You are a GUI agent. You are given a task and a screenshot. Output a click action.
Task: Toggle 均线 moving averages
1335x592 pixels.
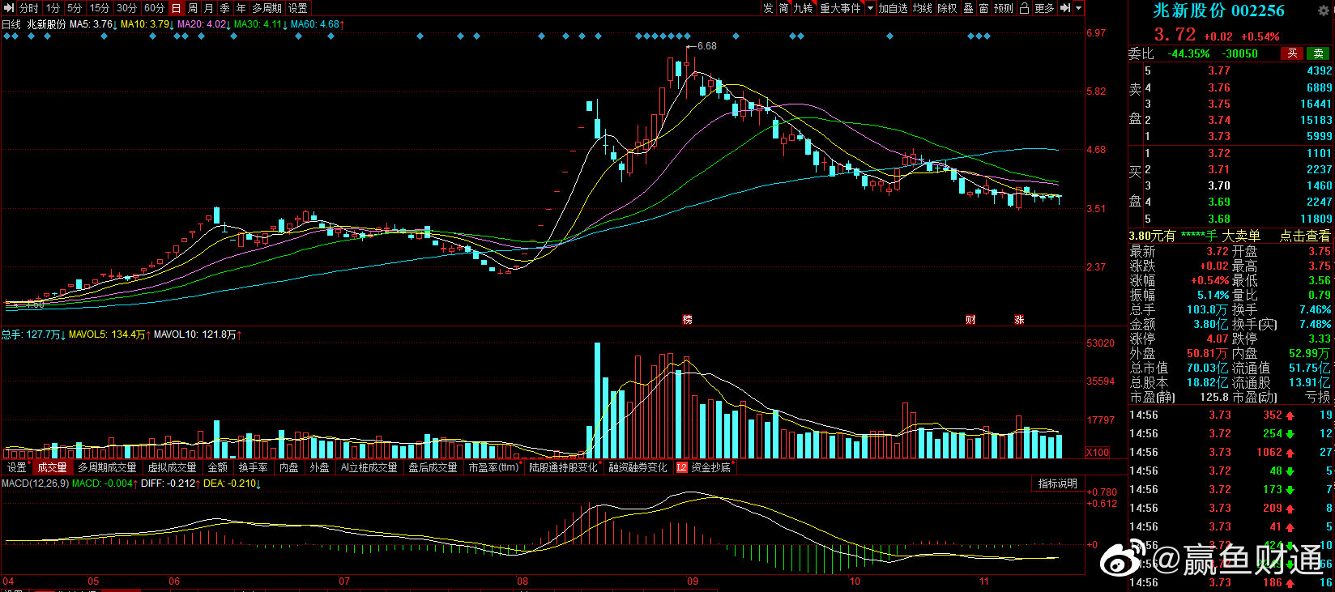click(923, 8)
